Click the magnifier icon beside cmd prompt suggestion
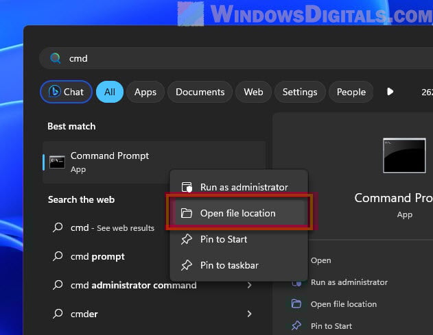Image resolution: width=433 pixels, height=335 pixels. [x=58, y=256]
